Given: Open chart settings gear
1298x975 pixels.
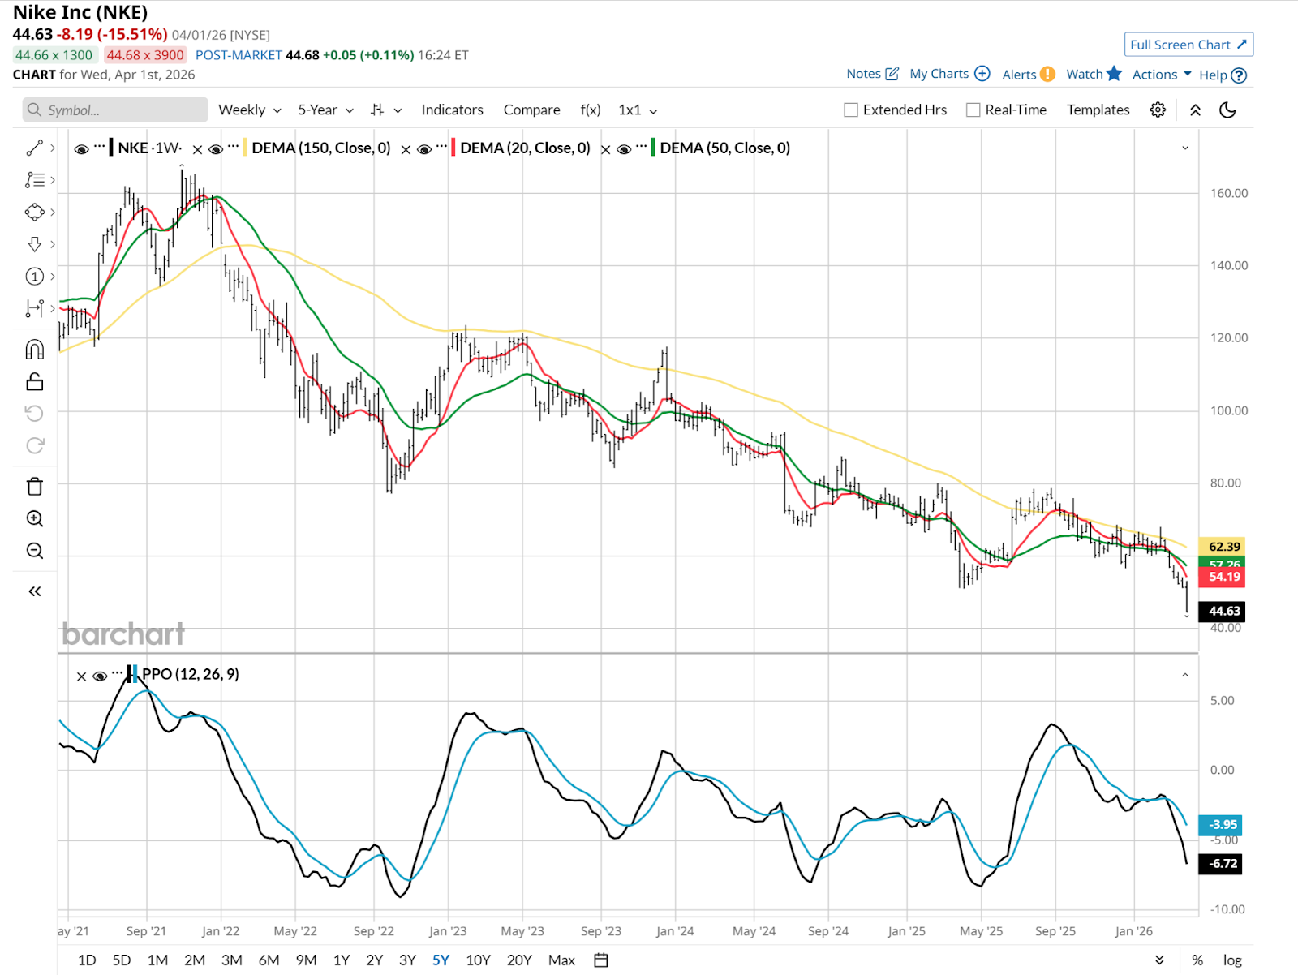Looking at the screenshot, I should 1158,110.
